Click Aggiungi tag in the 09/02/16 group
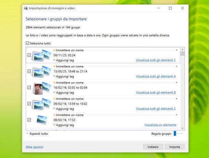The image size is (209, 158). click(x=65, y=109)
